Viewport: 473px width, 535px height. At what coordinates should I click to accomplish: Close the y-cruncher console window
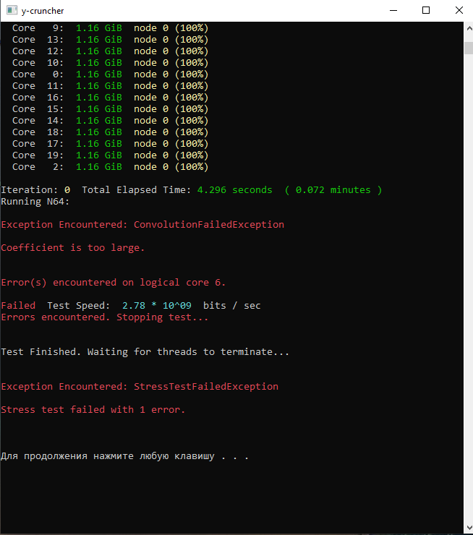459,10
